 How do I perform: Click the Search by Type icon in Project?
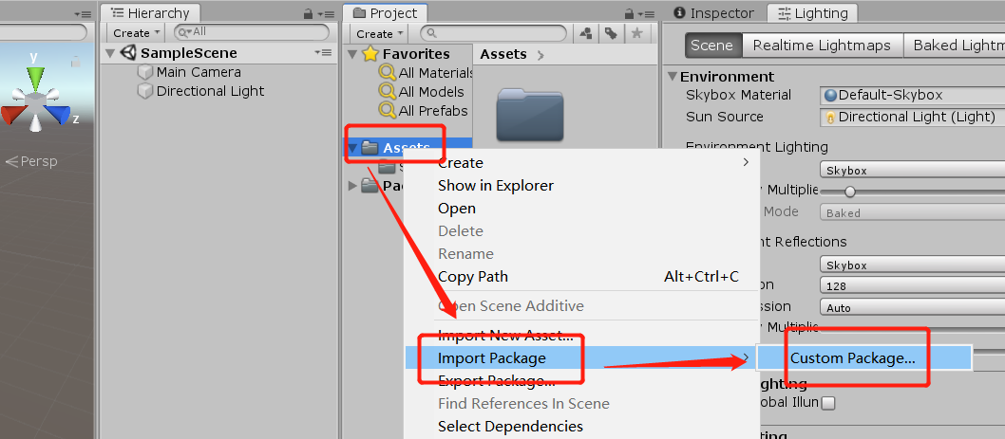(586, 33)
